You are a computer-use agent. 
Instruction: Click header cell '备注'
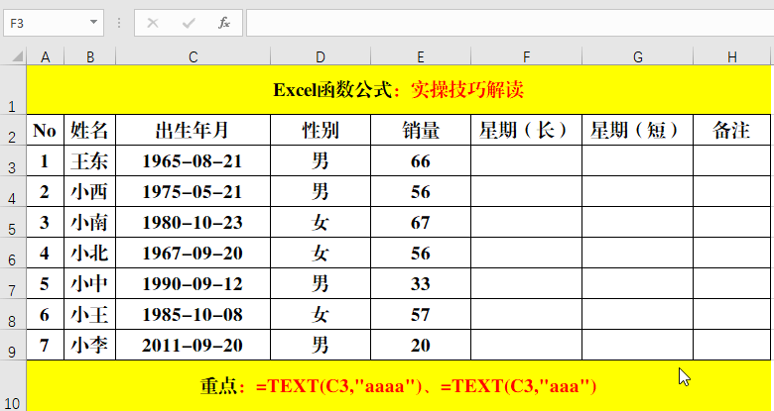(x=732, y=130)
